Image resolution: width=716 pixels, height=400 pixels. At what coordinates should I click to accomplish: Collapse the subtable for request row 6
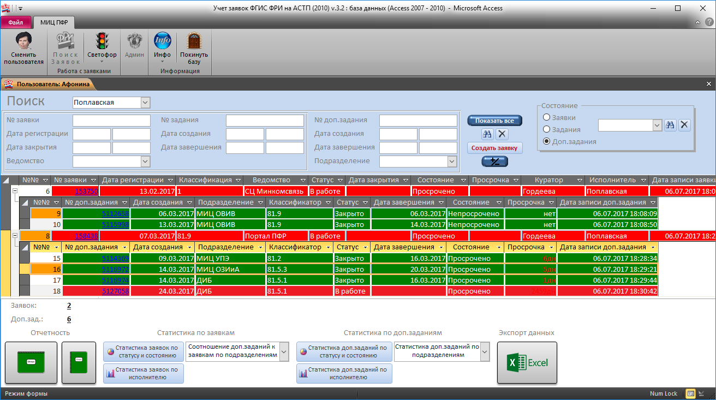pos(15,191)
